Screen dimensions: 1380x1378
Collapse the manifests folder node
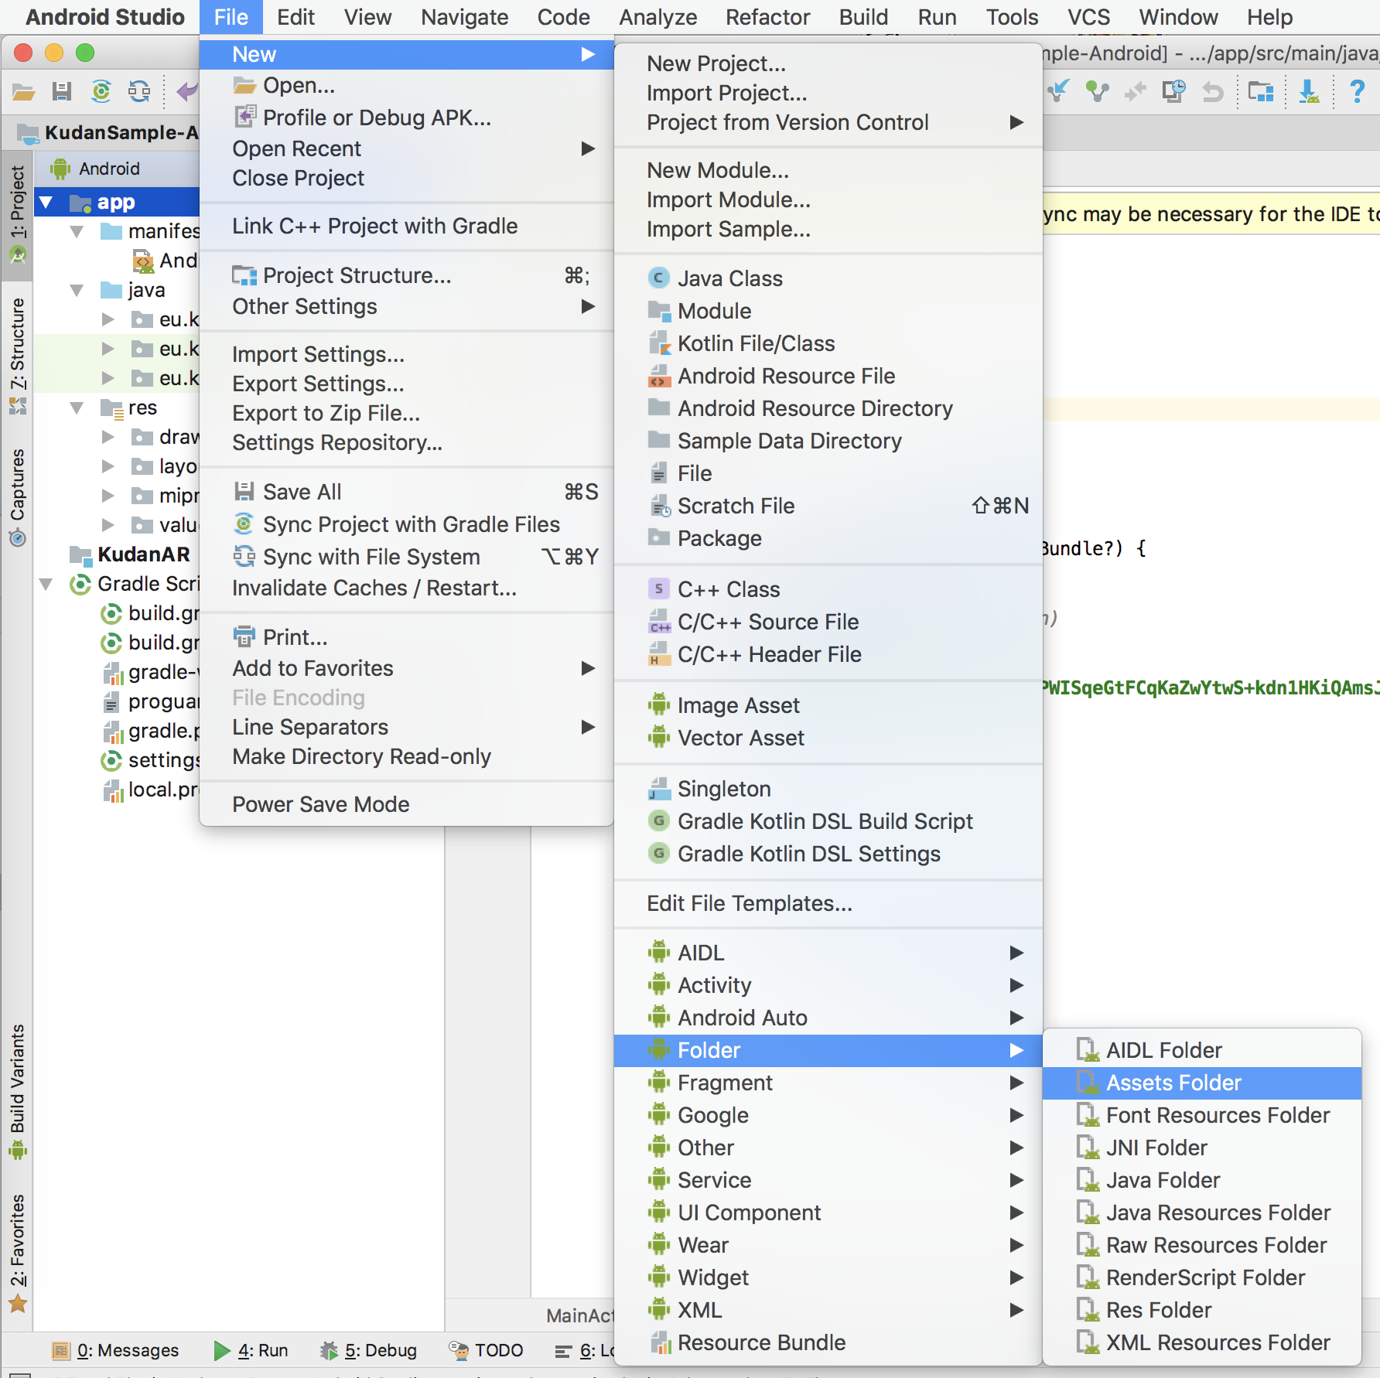click(x=77, y=231)
